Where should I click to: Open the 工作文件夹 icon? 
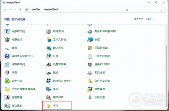tap(49, 40)
